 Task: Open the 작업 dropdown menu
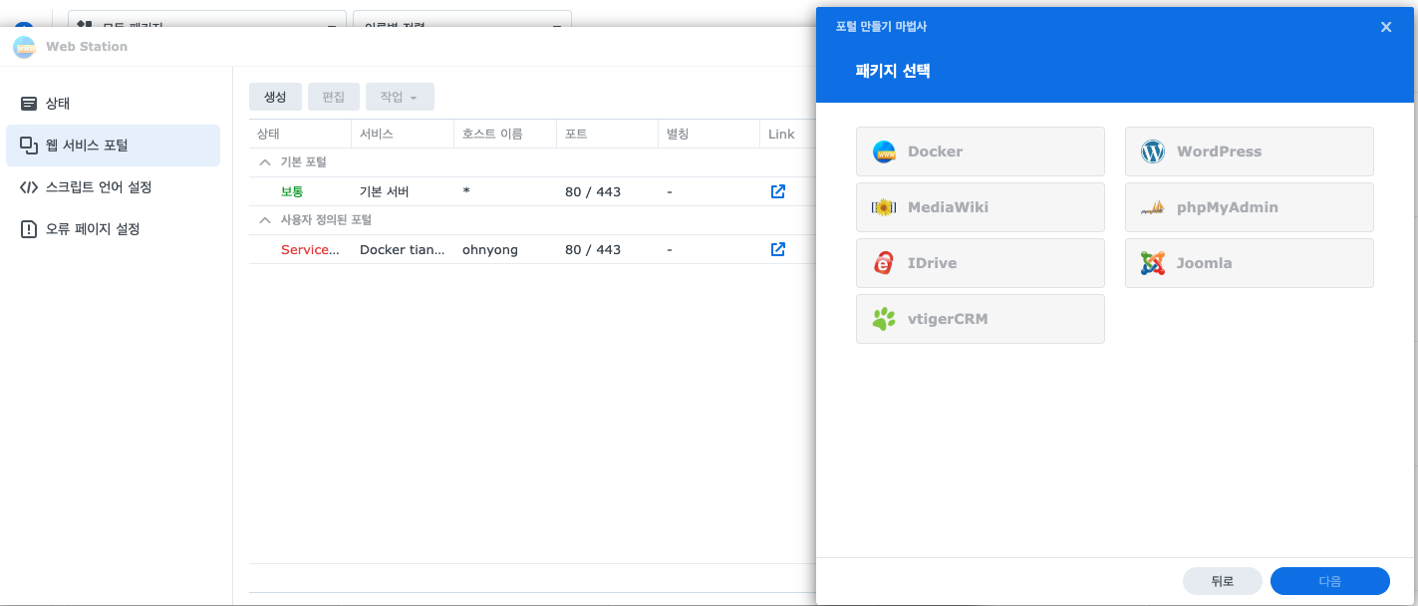click(400, 97)
